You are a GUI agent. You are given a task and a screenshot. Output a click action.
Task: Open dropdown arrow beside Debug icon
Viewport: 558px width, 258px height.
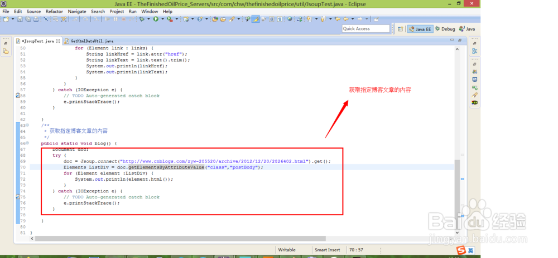[148, 19]
